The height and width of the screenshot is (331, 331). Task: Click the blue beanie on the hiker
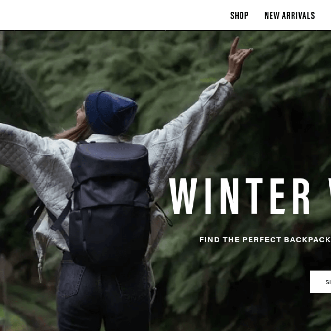tap(111, 113)
